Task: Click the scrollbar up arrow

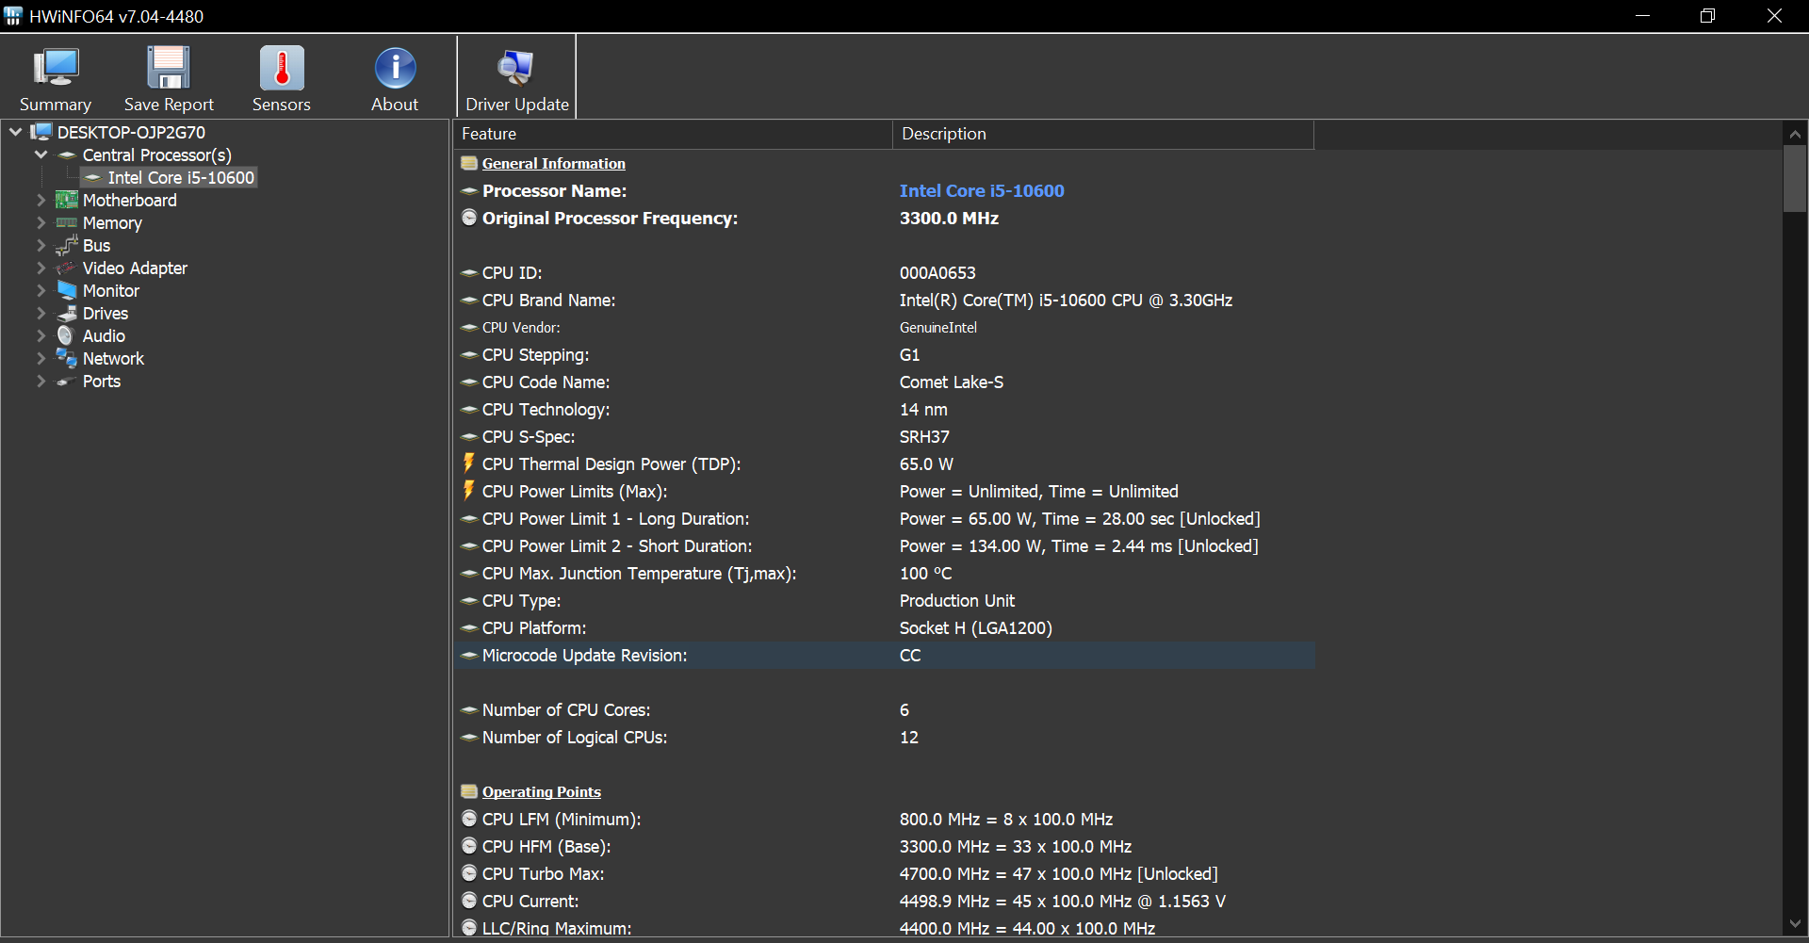Action: pyautogui.click(x=1795, y=134)
